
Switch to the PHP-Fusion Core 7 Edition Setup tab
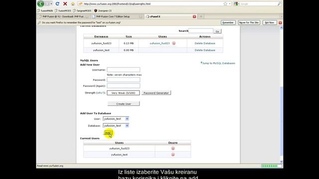[x=117, y=16]
